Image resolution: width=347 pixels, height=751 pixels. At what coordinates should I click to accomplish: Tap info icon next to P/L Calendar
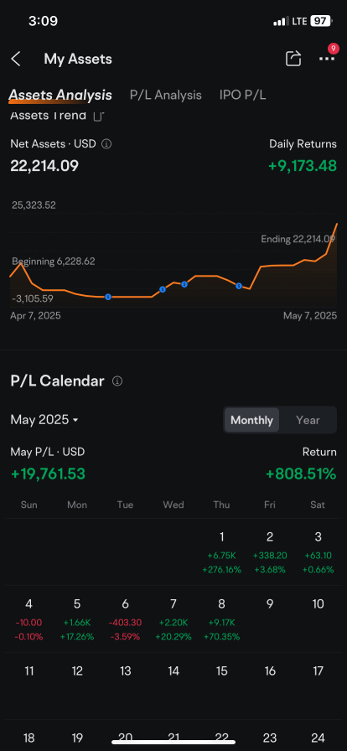click(x=117, y=381)
